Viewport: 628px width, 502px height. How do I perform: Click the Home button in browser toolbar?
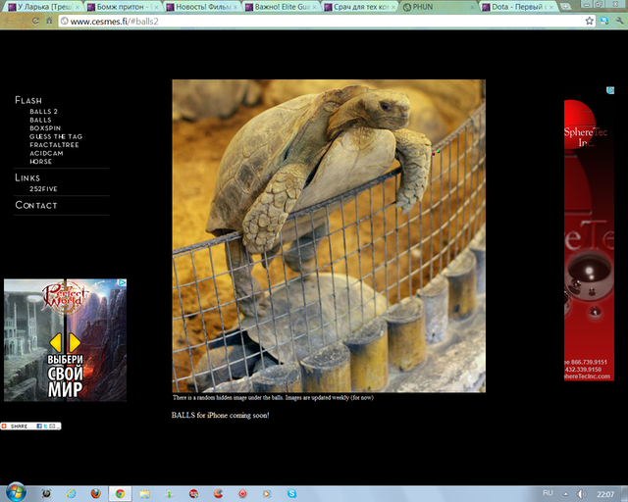49,21
